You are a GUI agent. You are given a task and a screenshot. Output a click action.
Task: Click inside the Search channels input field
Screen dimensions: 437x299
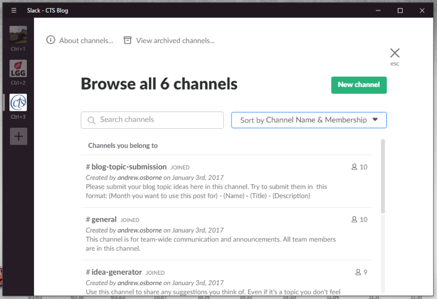point(152,120)
